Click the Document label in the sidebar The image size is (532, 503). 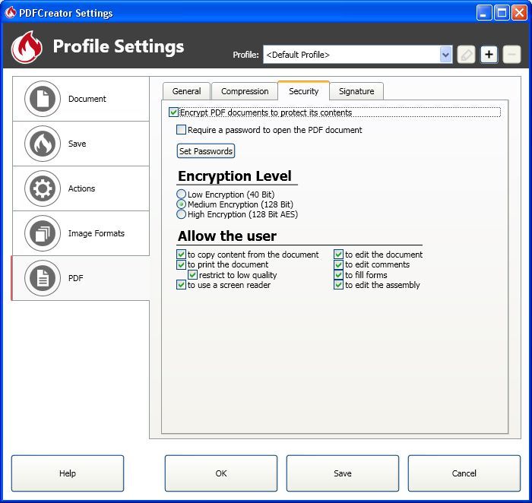coord(87,99)
